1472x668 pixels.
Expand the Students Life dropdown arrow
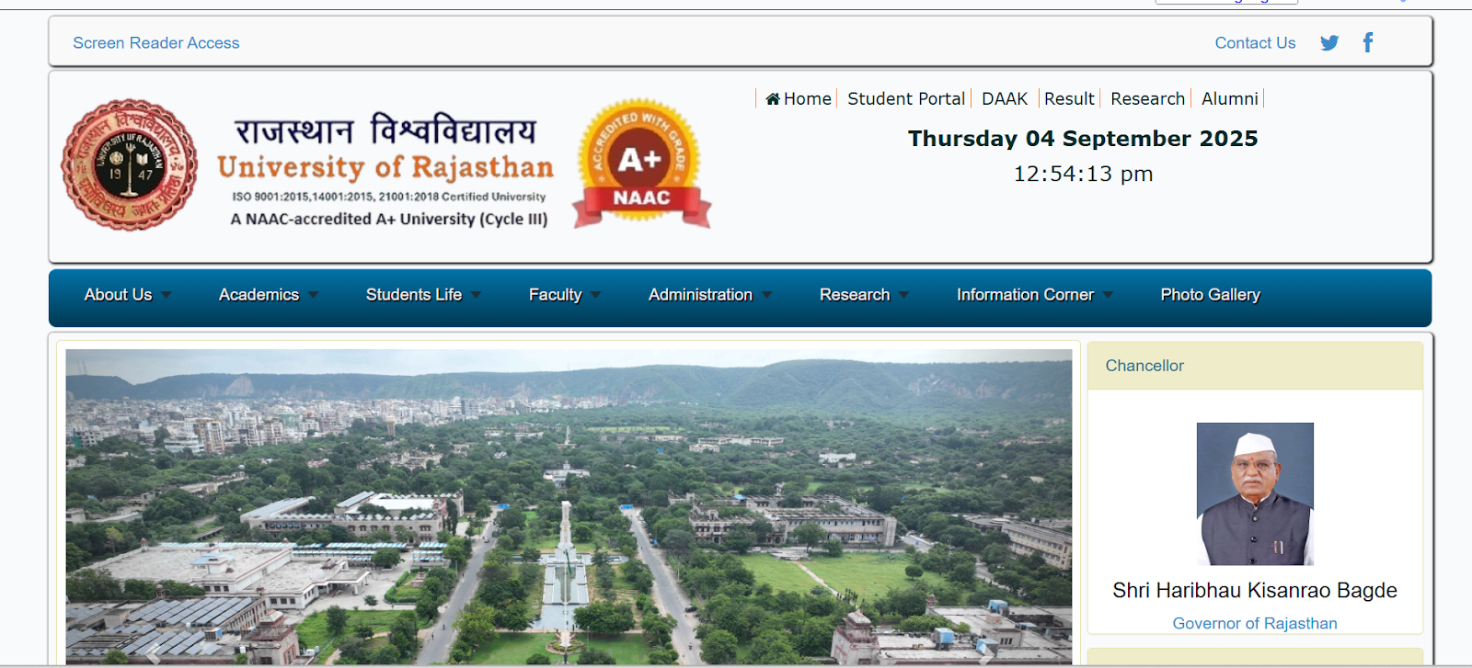coord(477,295)
